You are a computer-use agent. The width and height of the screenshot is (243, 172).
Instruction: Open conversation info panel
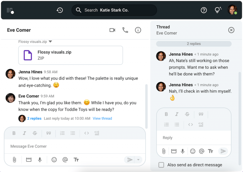(138, 30)
